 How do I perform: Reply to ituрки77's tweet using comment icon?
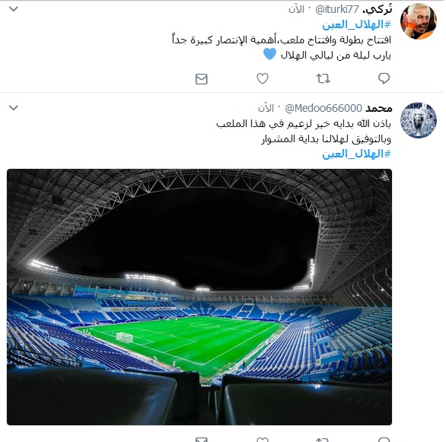pos(384,78)
